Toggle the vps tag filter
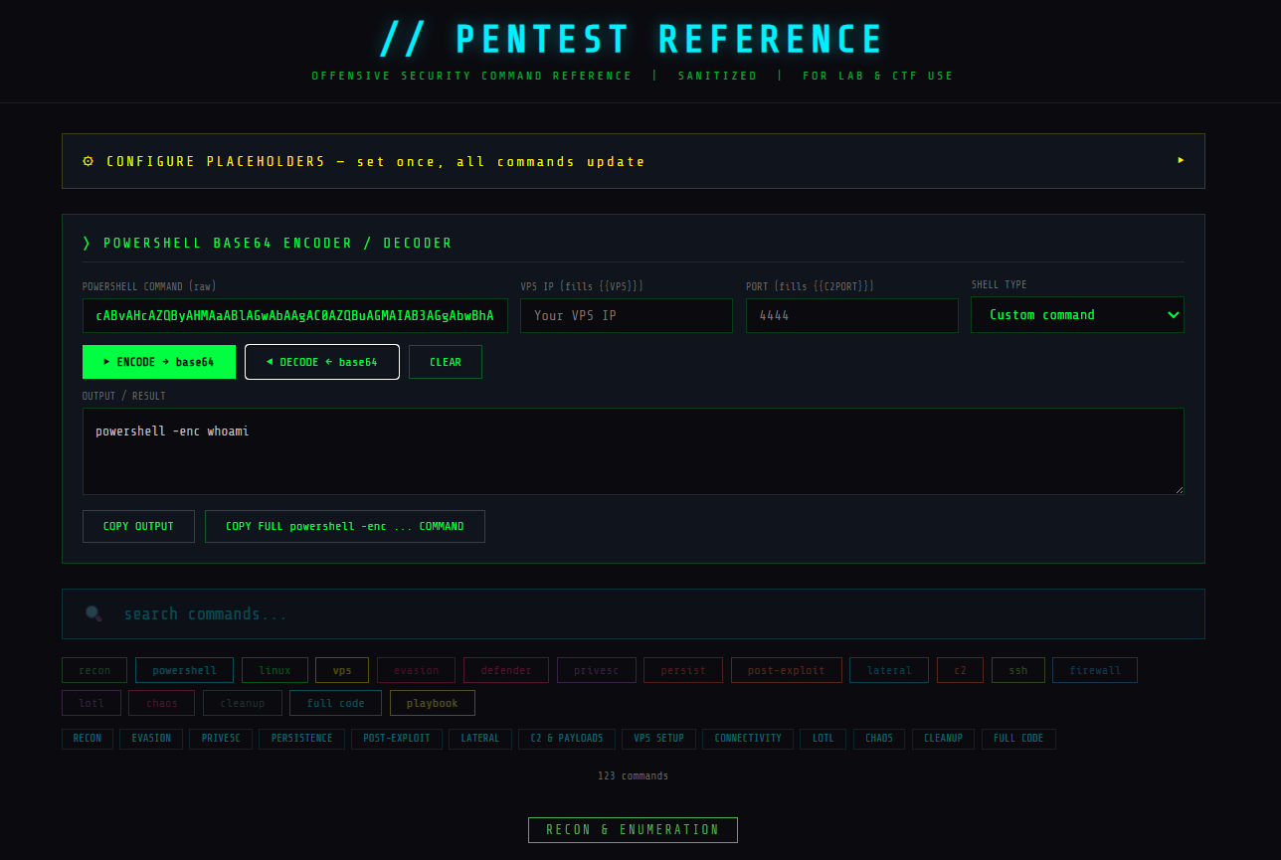 pos(342,670)
